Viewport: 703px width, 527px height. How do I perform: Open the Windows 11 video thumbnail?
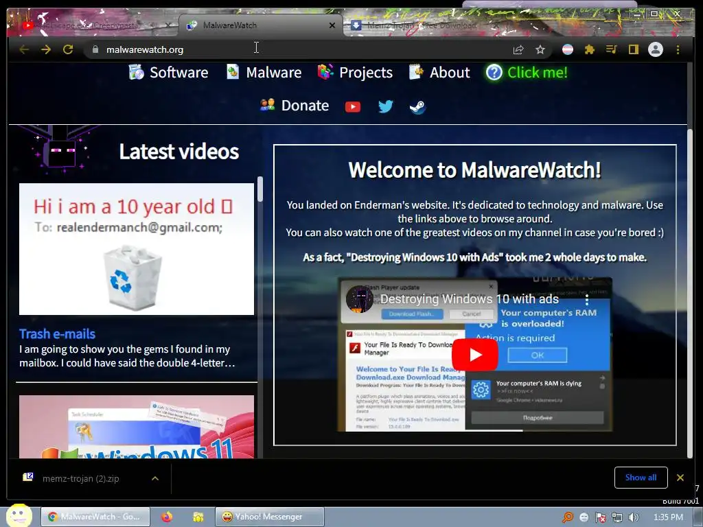(x=137, y=427)
